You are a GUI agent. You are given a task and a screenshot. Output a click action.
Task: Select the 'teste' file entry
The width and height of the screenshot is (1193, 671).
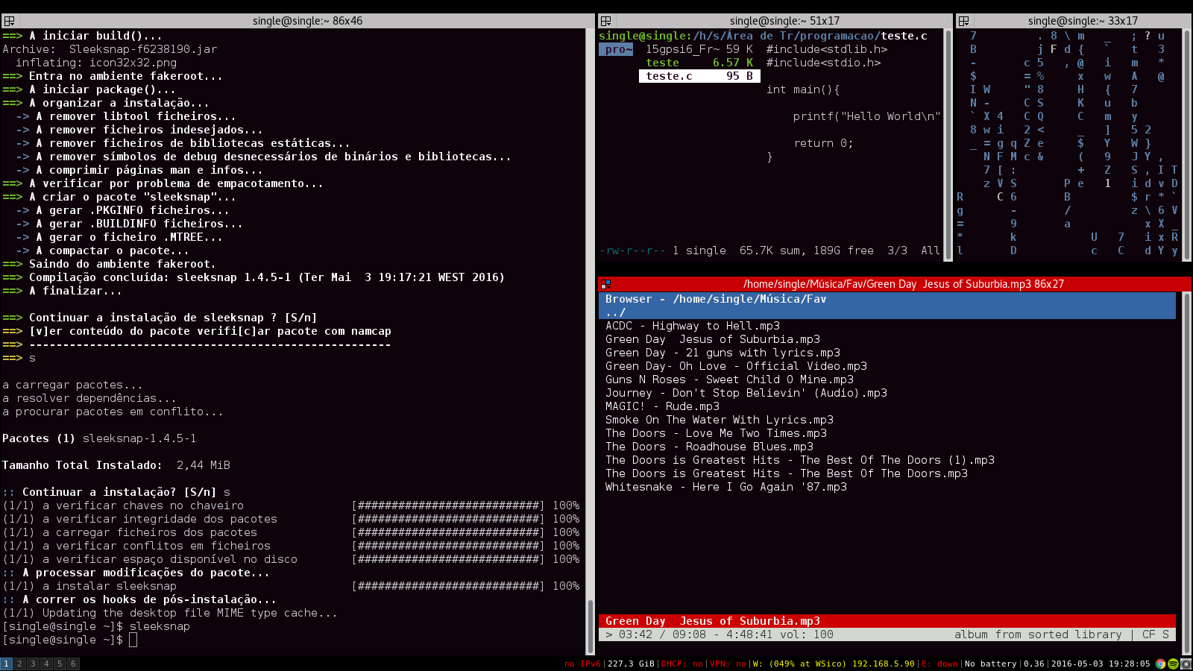coord(699,63)
